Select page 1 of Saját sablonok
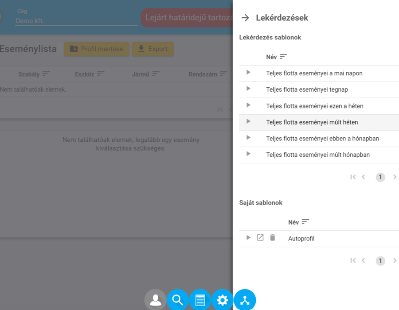Image resolution: width=399 pixels, height=310 pixels. pyautogui.click(x=380, y=261)
